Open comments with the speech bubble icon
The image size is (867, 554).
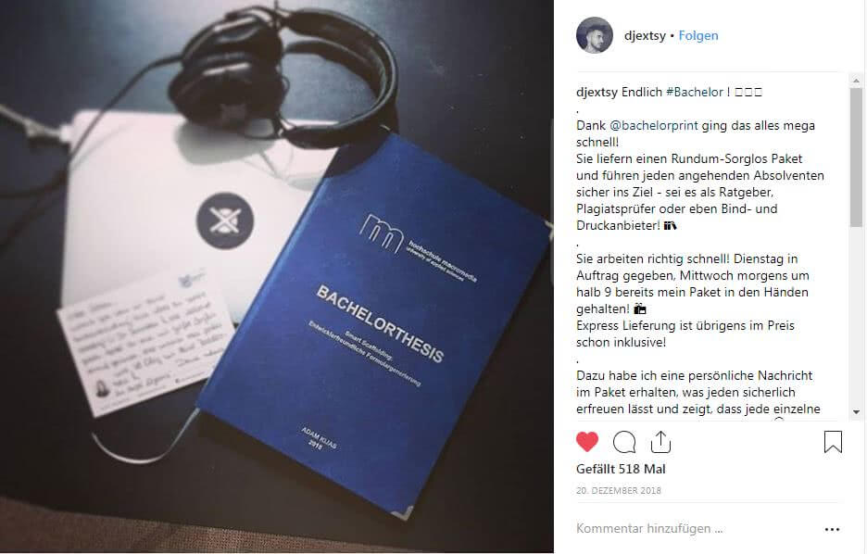(x=624, y=442)
